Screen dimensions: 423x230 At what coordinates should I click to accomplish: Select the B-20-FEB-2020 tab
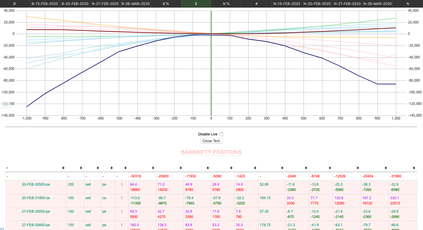point(75,4)
